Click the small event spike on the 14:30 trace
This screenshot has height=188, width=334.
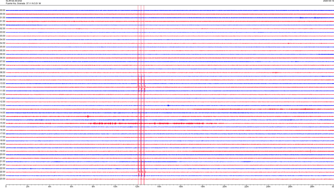88,116
